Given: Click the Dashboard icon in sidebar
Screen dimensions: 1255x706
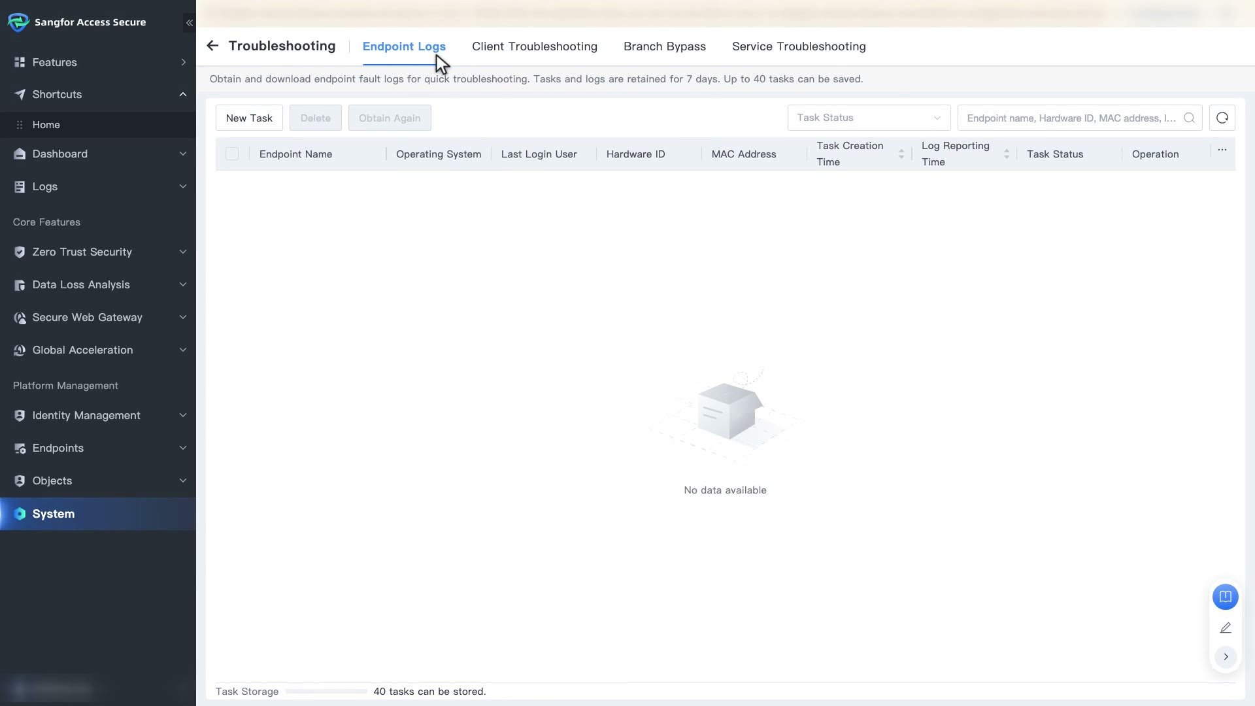Looking at the screenshot, I should 20,154.
